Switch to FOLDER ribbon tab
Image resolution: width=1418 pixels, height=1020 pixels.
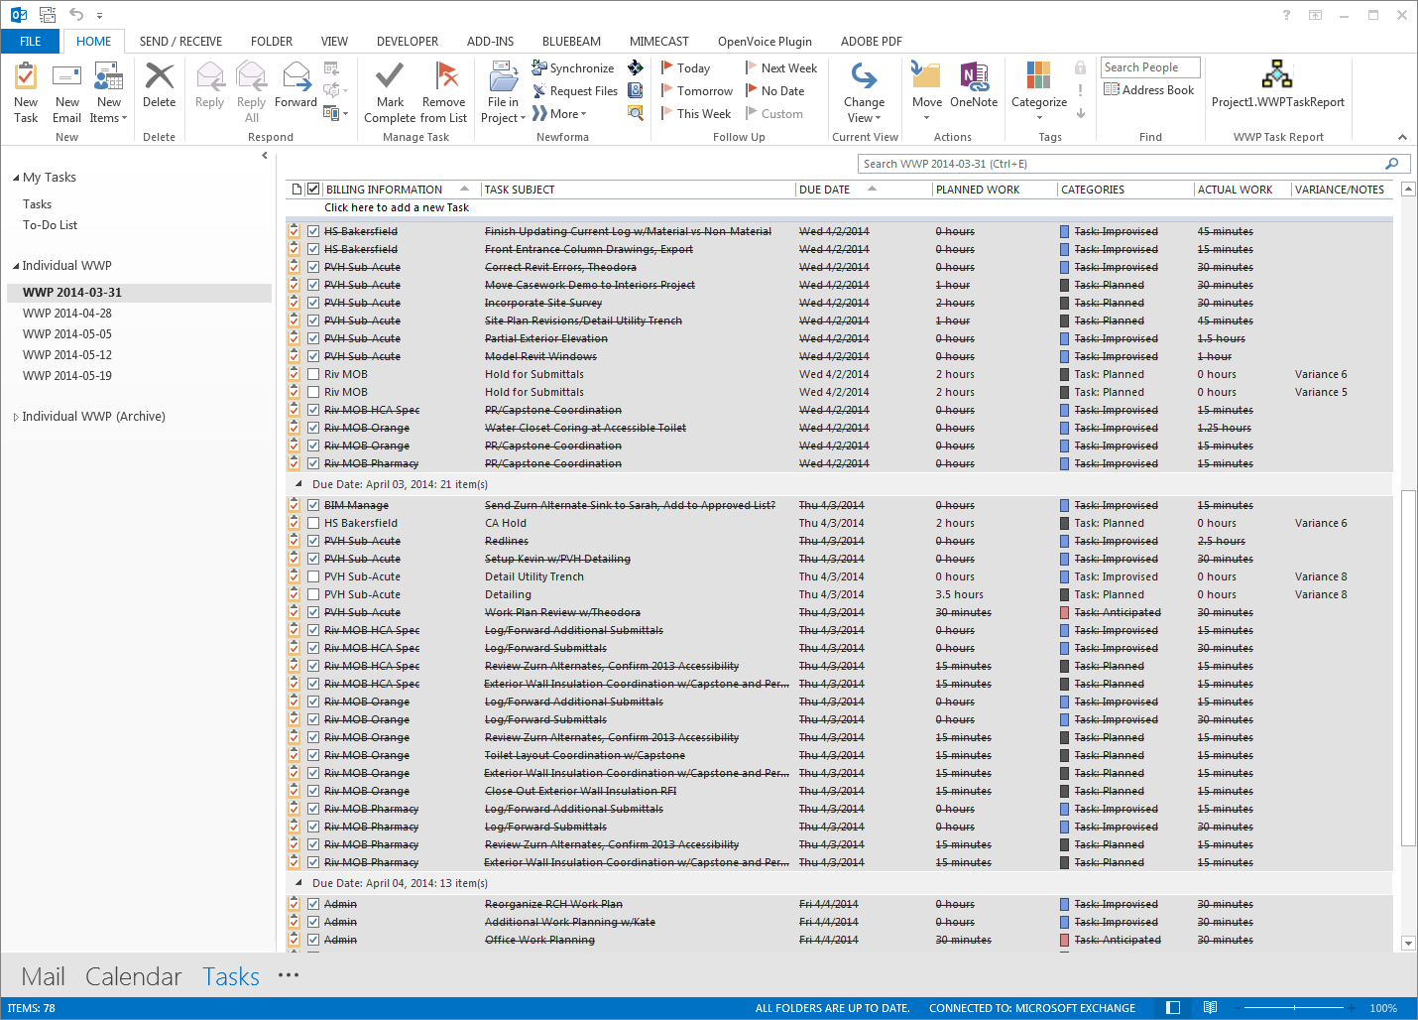point(272,41)
